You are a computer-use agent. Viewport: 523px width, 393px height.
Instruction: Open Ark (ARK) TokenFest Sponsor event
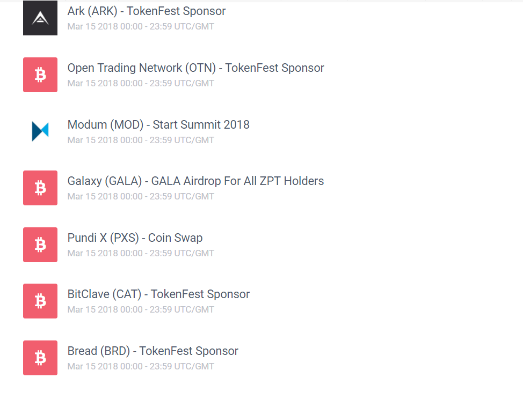pos(147,11)
